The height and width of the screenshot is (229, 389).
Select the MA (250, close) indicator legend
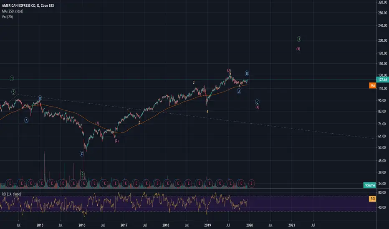click(x=13, y=11)
